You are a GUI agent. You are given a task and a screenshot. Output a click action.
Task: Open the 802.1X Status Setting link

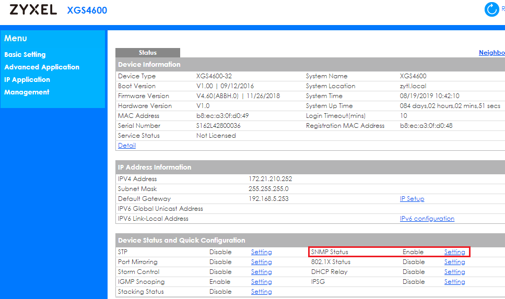point(454,262)
